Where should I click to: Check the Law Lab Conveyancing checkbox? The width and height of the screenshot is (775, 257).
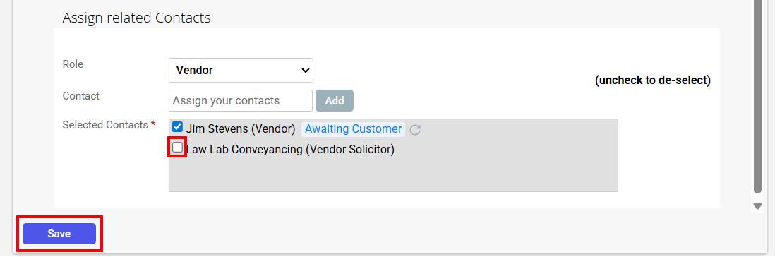[177, 148]
